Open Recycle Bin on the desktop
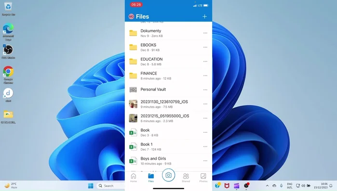Viewport: 337px width, 191px height. pyautogui.click(x=8, y=9)
